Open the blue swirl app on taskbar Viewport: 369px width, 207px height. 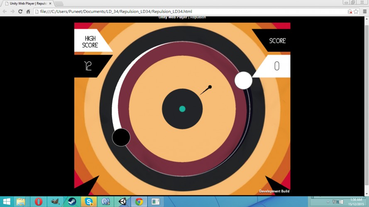106,202
